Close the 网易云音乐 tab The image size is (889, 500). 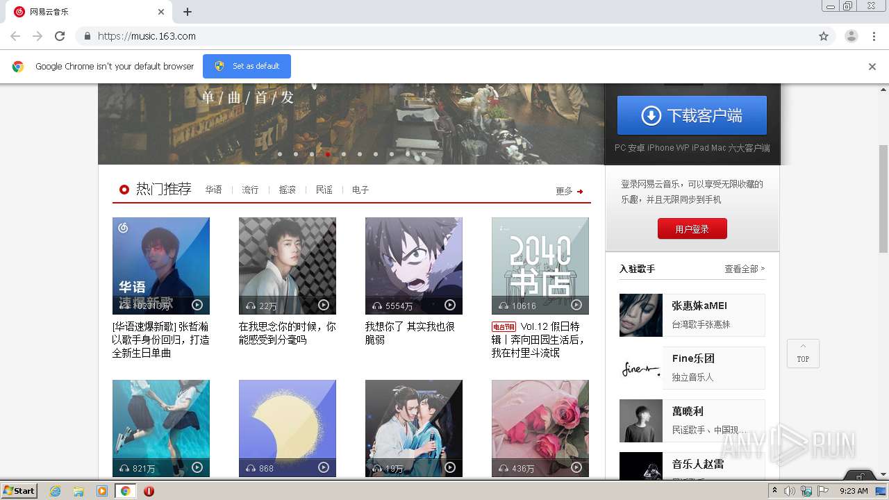tap(161, 12)
